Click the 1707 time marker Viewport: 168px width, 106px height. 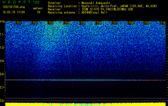pos(114,23)
